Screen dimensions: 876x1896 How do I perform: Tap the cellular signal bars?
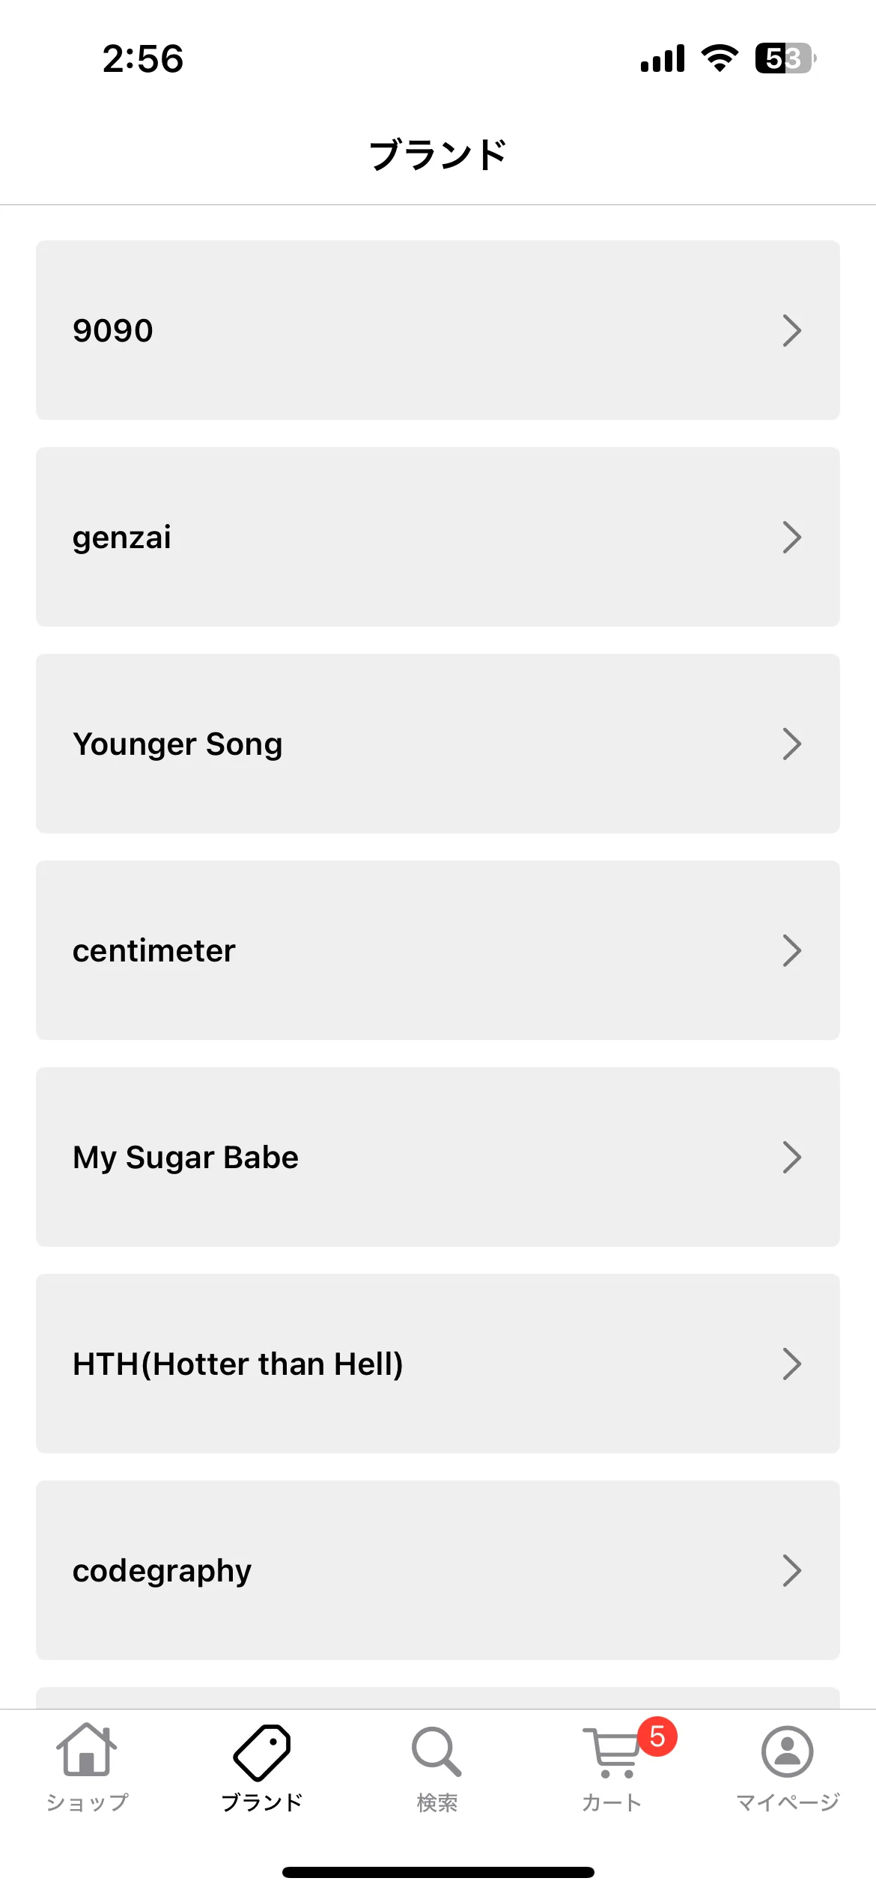coord(663,58)
